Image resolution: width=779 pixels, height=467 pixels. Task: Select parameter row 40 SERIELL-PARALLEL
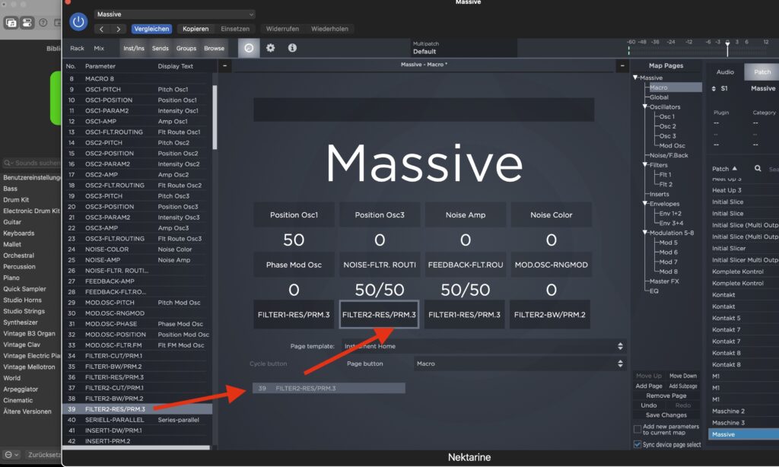(x=137, y=420)
